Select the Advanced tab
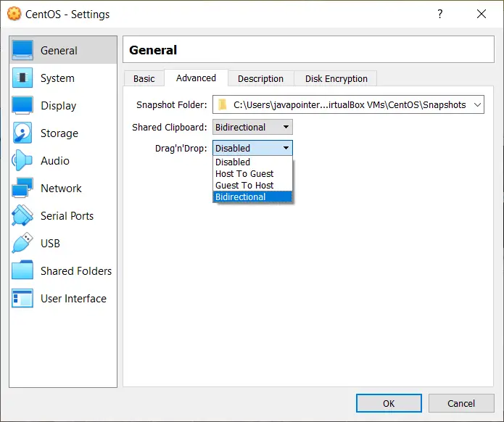 (196, 78)
